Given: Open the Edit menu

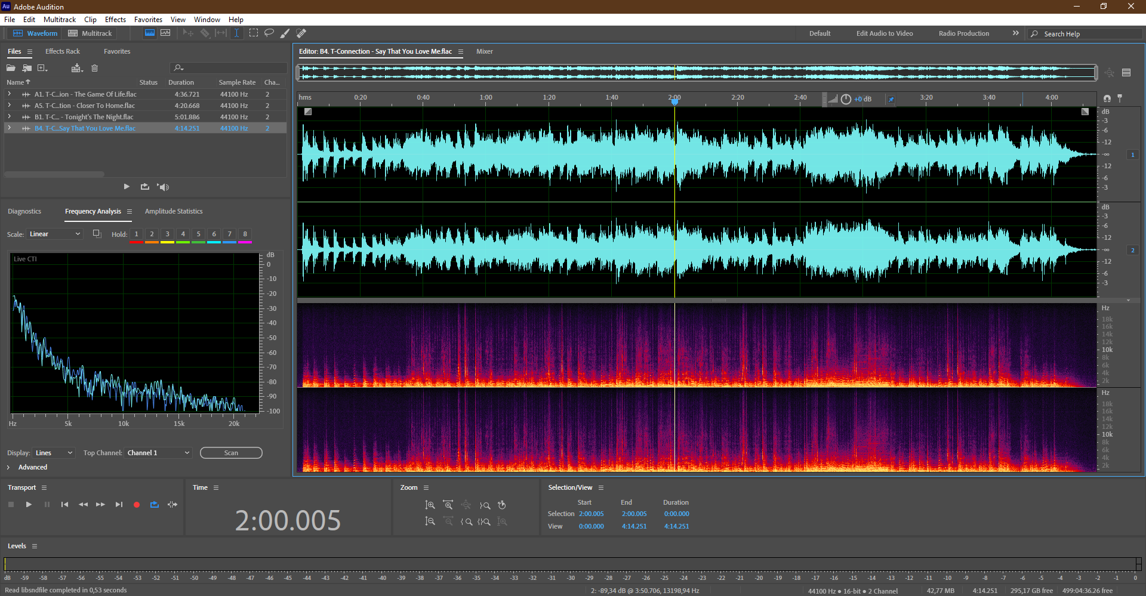Looking at the screenshot, I should 29,20.
